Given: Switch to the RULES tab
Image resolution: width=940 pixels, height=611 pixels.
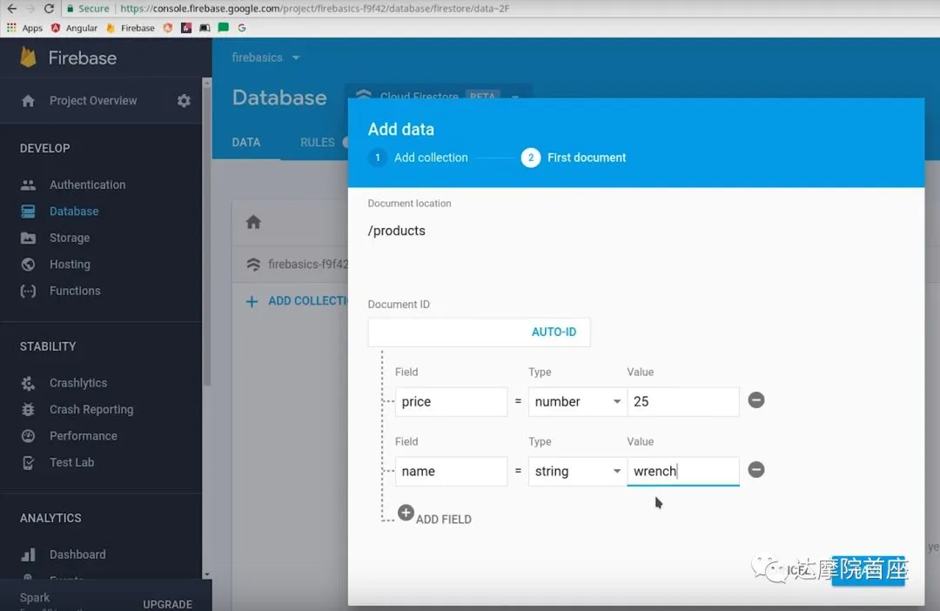Looking at the screenshot, I should [x=317, y=142].
